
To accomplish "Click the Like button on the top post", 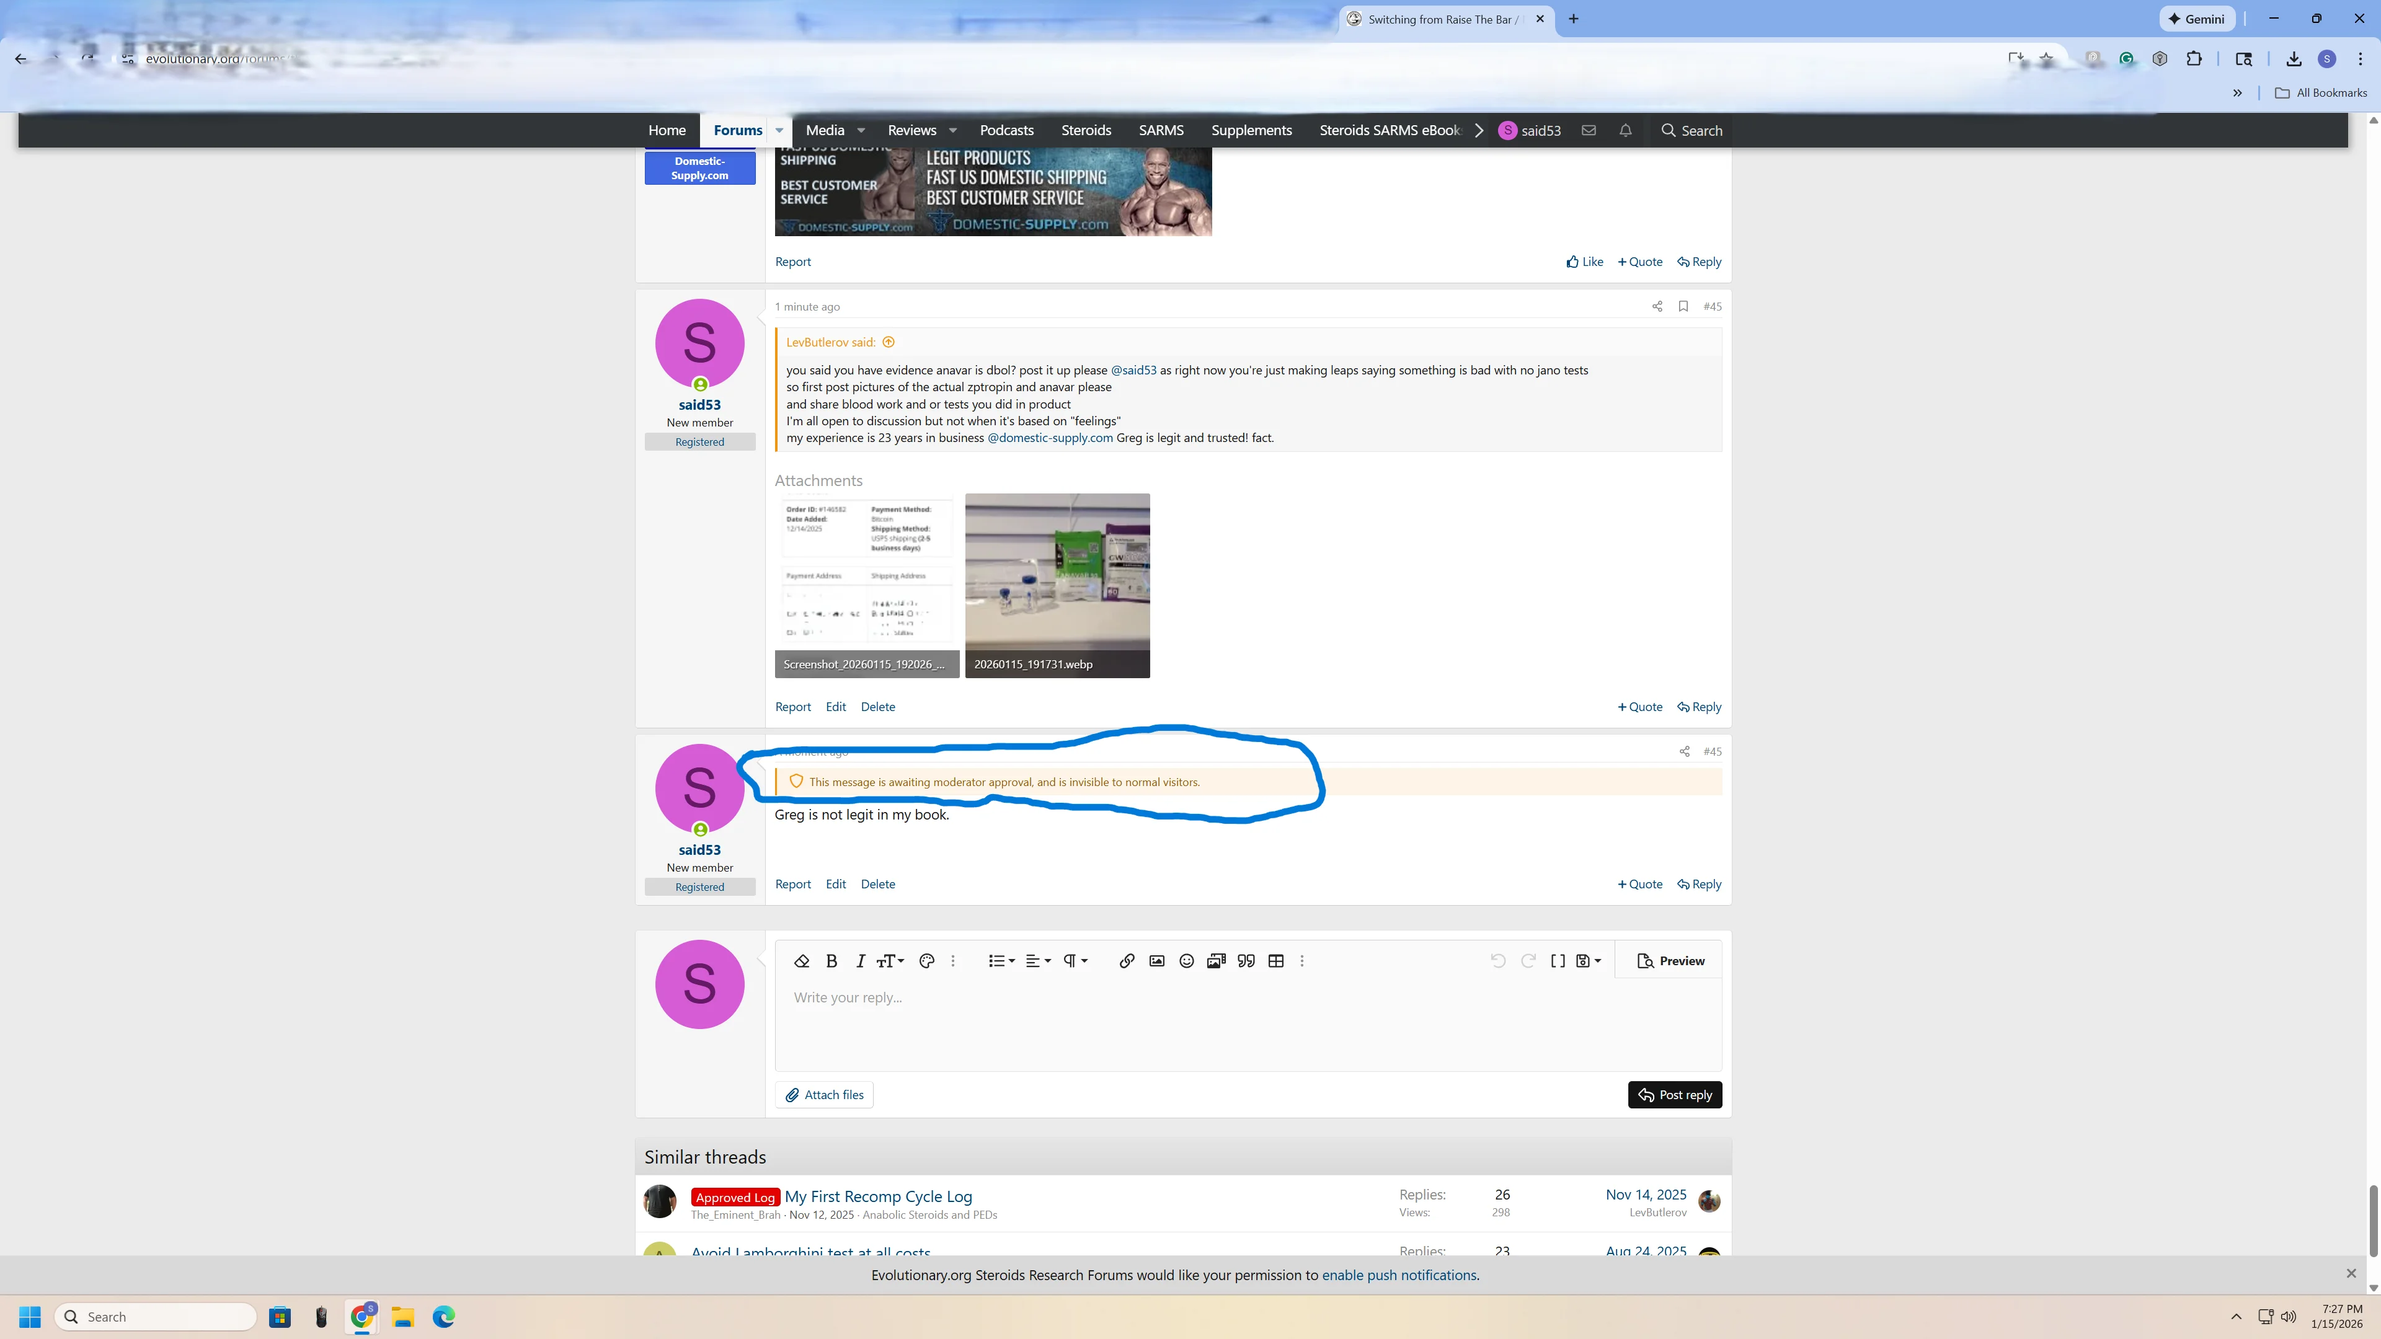I will pyautogui.click(x=1585, y=262).
